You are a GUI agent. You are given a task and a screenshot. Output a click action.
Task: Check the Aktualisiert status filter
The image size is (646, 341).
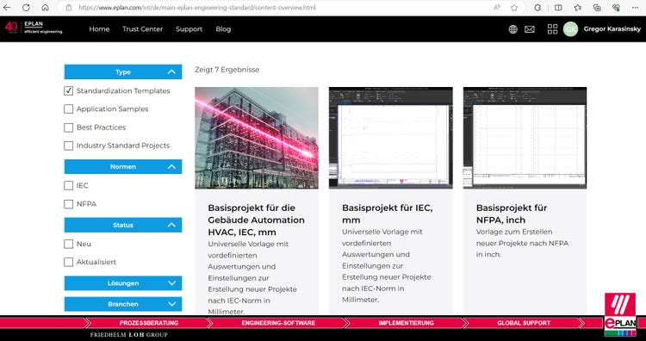68,262
